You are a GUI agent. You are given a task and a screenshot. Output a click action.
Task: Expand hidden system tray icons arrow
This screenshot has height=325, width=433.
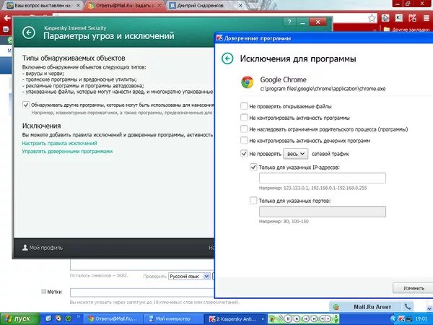tap(393, 319)
